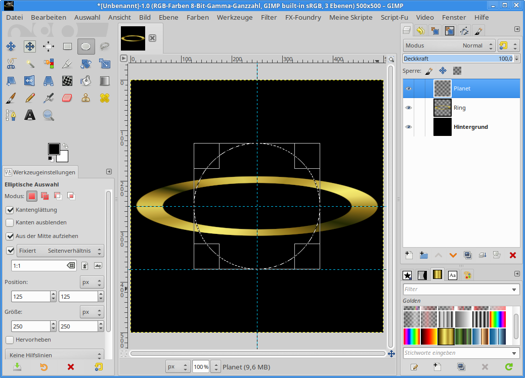Select the Paintbrush tool
The height and width of the screenshot is (378, 525).
pos(11,98)
